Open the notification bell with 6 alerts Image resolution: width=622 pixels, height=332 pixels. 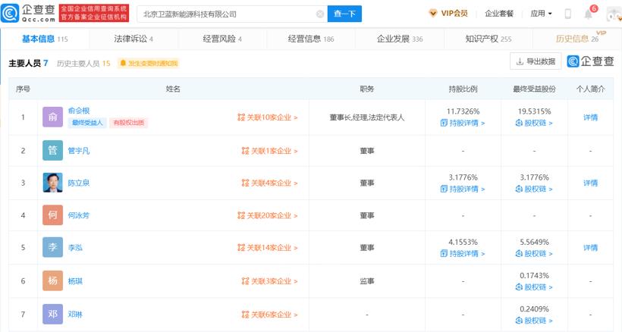(589, 14)
